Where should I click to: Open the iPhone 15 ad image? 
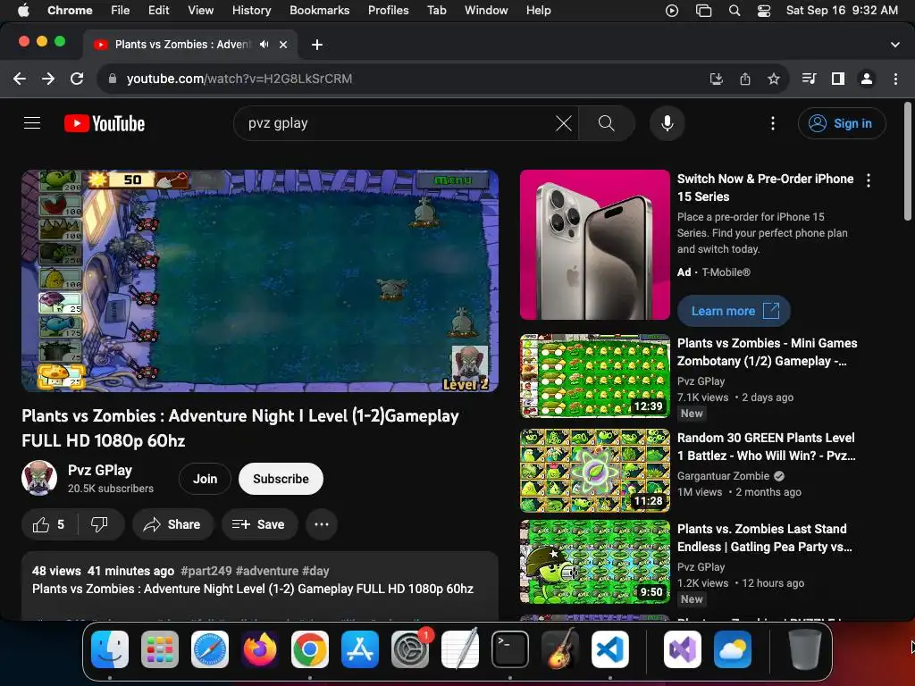tap(594, 245)
